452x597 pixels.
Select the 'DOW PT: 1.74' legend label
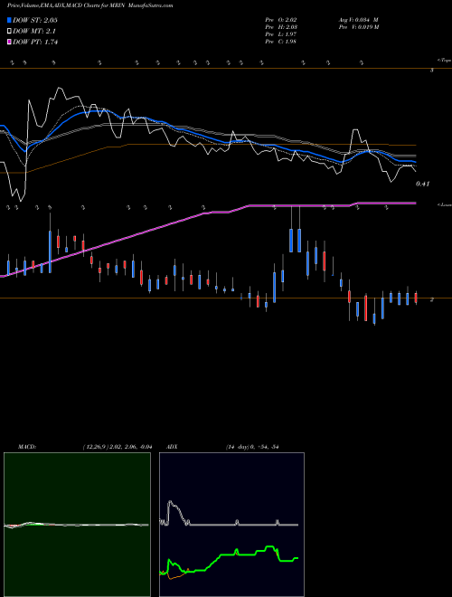click(35, 43)
